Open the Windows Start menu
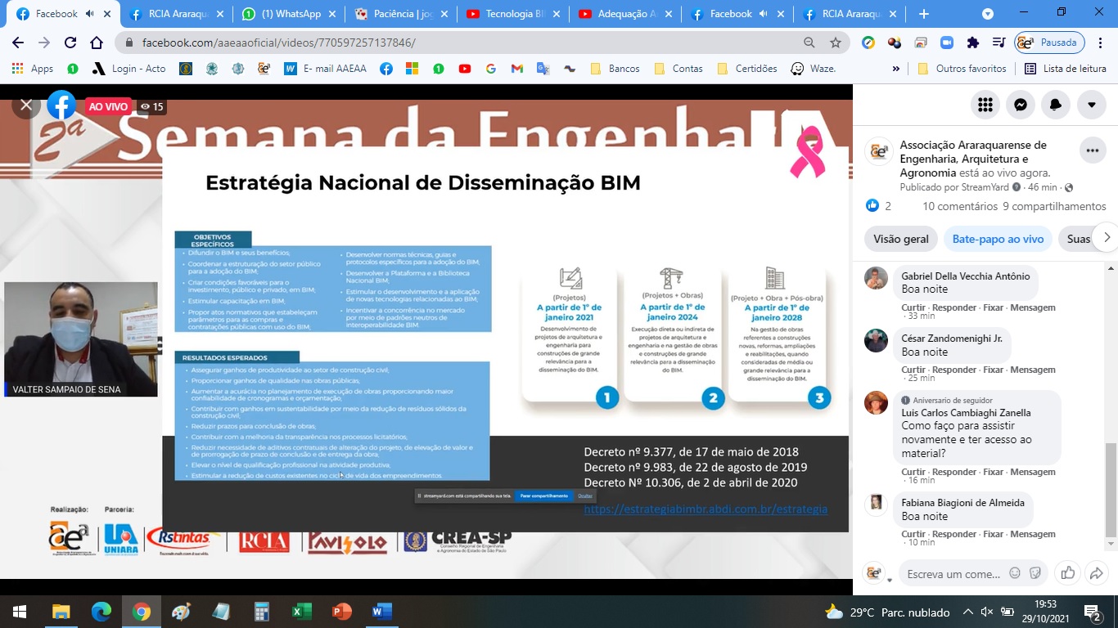The image size is (1118, 628). click(x=20, y=611)
